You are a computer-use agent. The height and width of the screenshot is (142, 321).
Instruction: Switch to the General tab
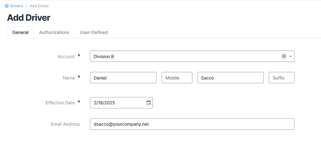(x=20, y=32)
